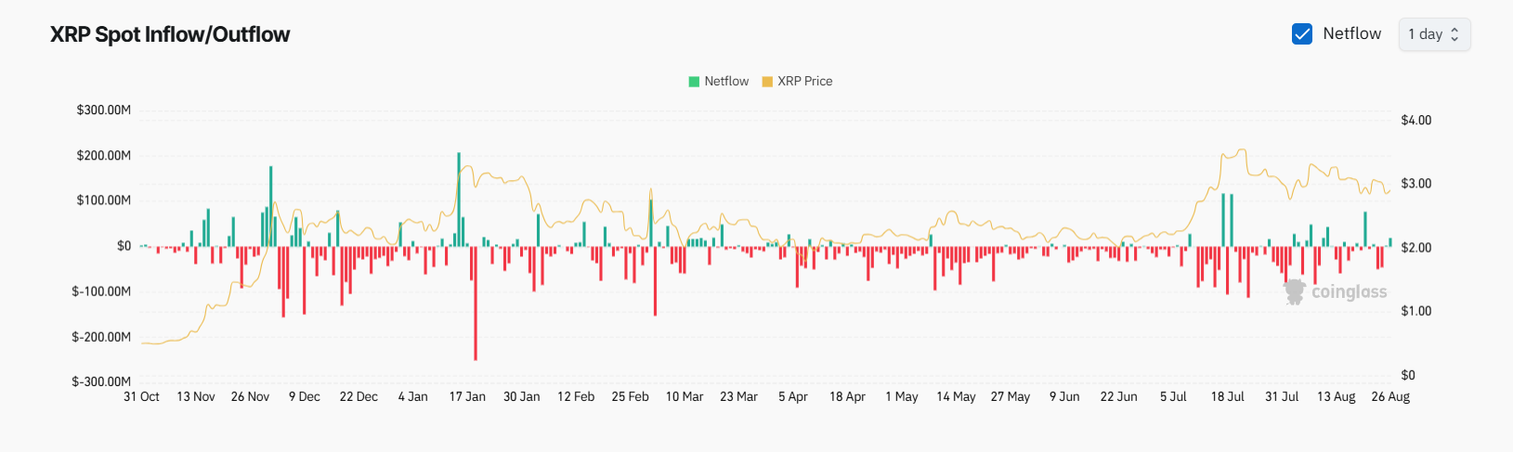Image resolution: width=1513 pixels, height=452 pixels.
Task: Click the $300.00M netflow axis label
Action: [103, 110]
